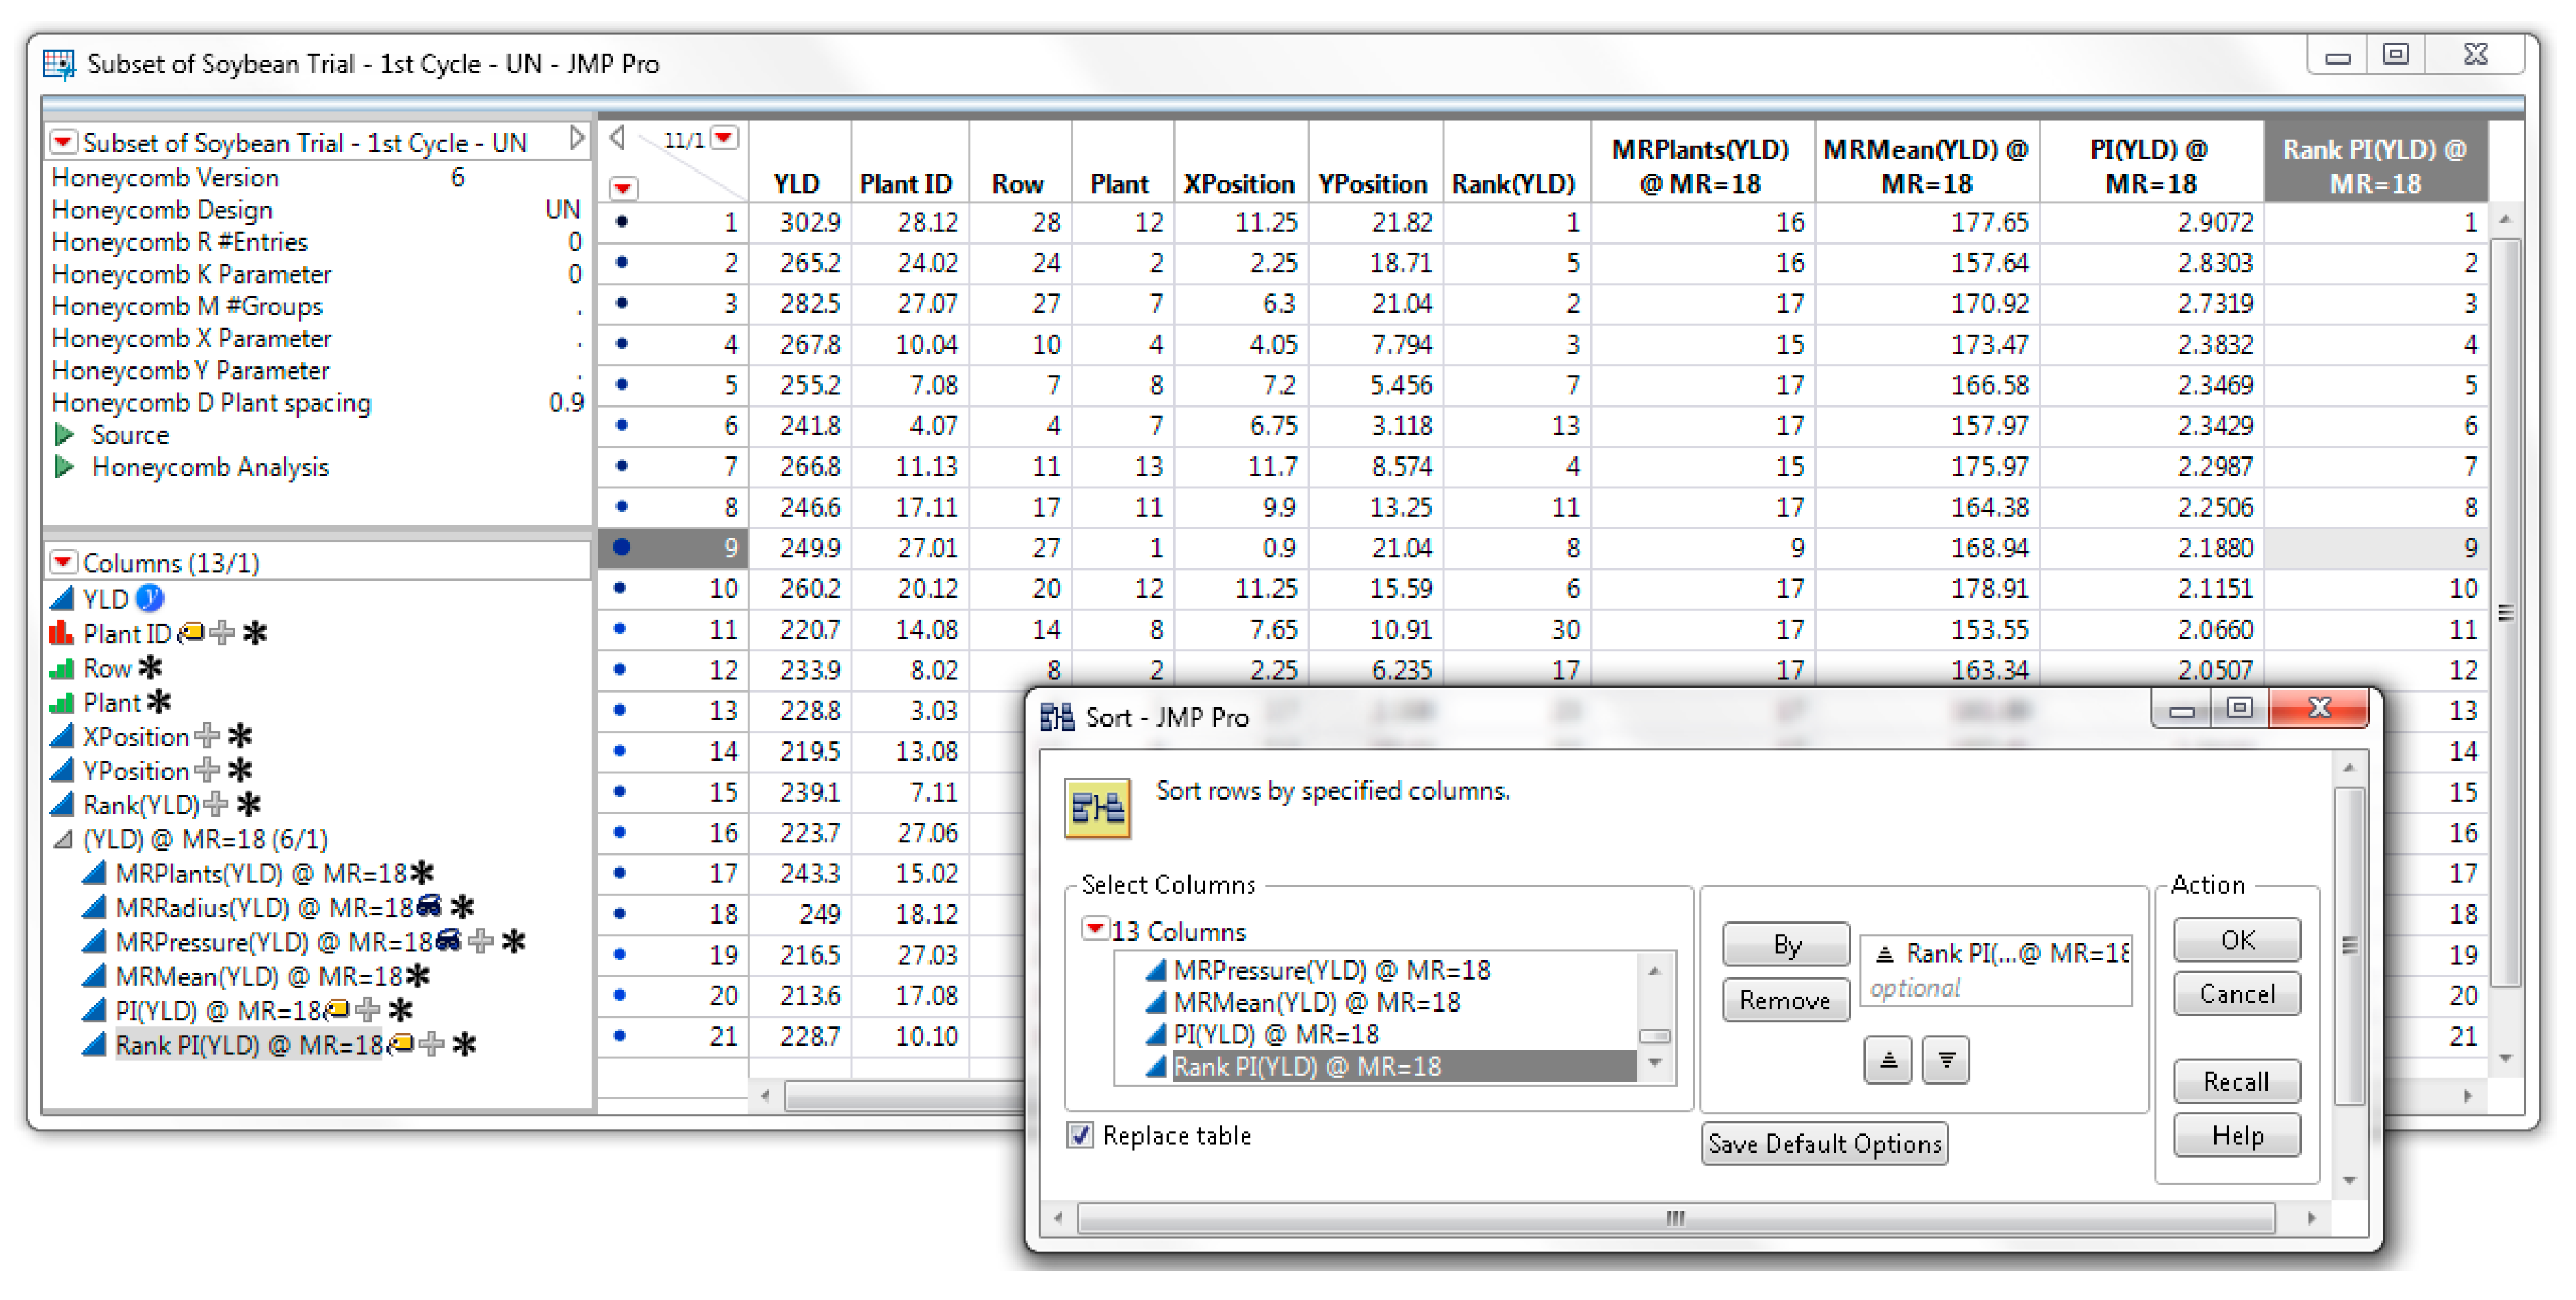Open the 13 Columns red triangle menu
This screenshot has height=1300, width=2576.
[x=1094, y=929]
